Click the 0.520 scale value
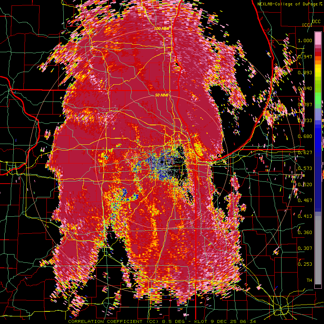This screenshot has height=324, width=324. [x=305, y=185]
